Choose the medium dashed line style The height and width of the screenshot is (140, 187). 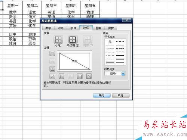(x=120, y=52)
